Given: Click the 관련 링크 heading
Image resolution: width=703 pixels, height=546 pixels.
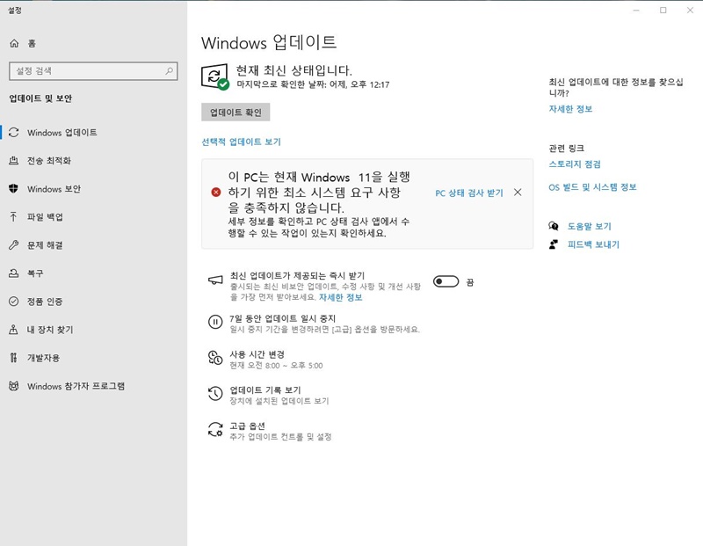Looking at the screenshot, I should pyautogui.click(x=566, y=148).
